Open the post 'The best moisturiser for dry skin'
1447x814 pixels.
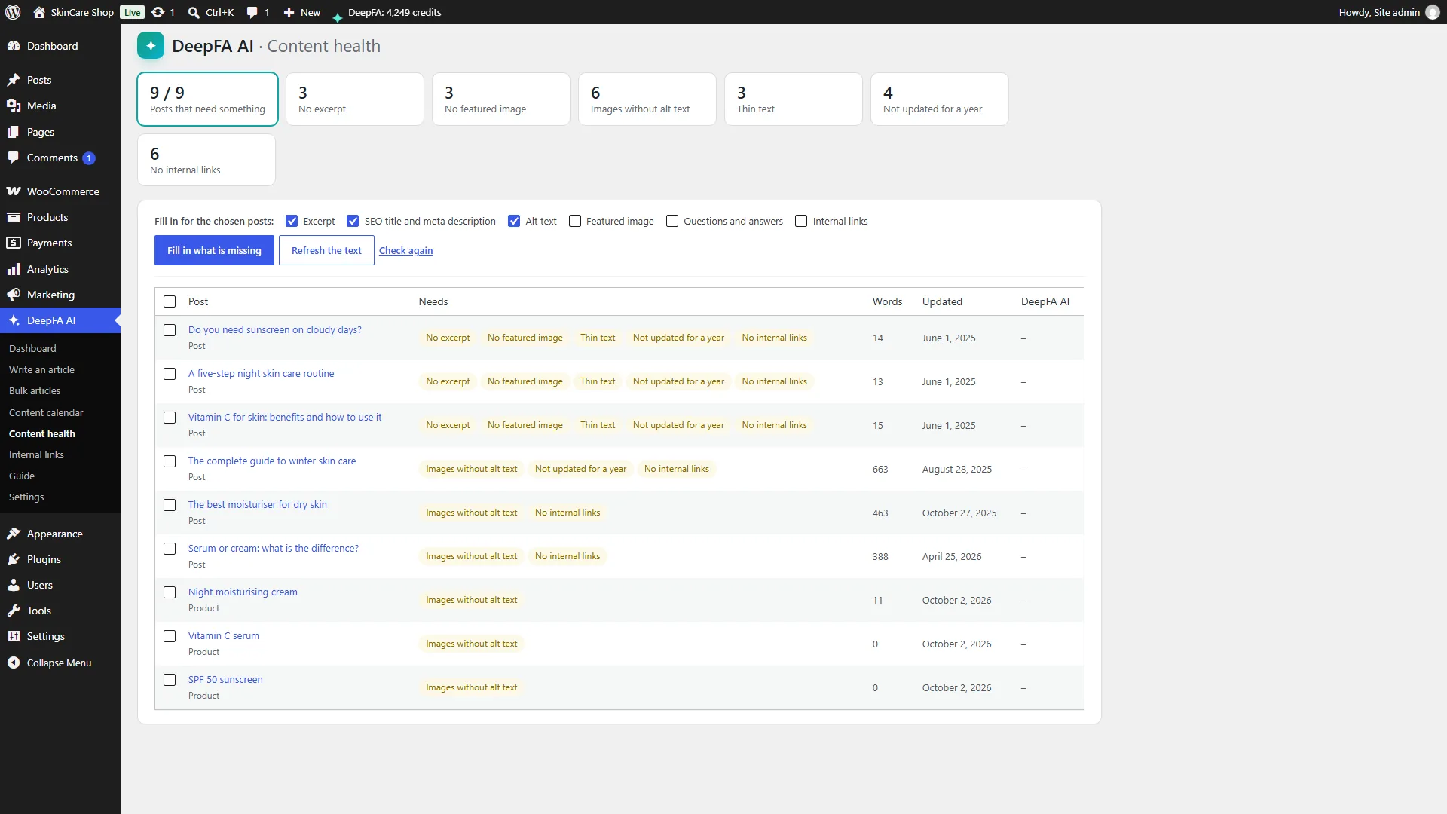pyautogui.click(x=258, y=504)
